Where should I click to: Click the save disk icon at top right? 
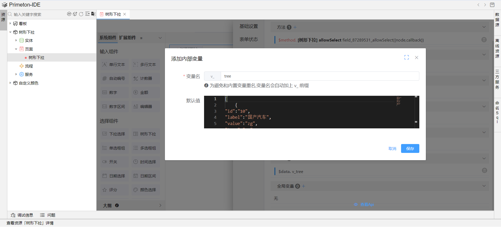(492, 5)
